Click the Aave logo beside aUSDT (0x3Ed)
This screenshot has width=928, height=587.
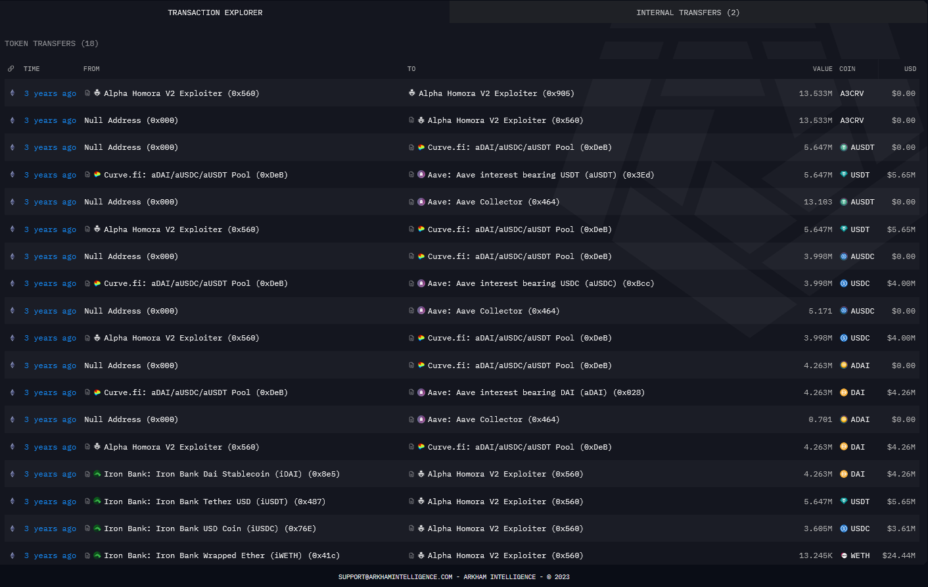pyautogui.click(x=421, y=174)
